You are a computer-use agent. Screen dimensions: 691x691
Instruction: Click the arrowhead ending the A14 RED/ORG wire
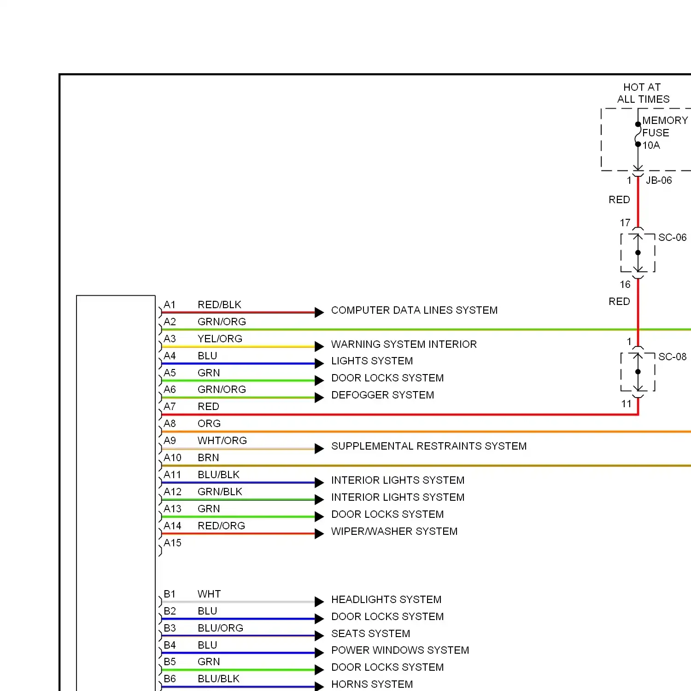319,533
